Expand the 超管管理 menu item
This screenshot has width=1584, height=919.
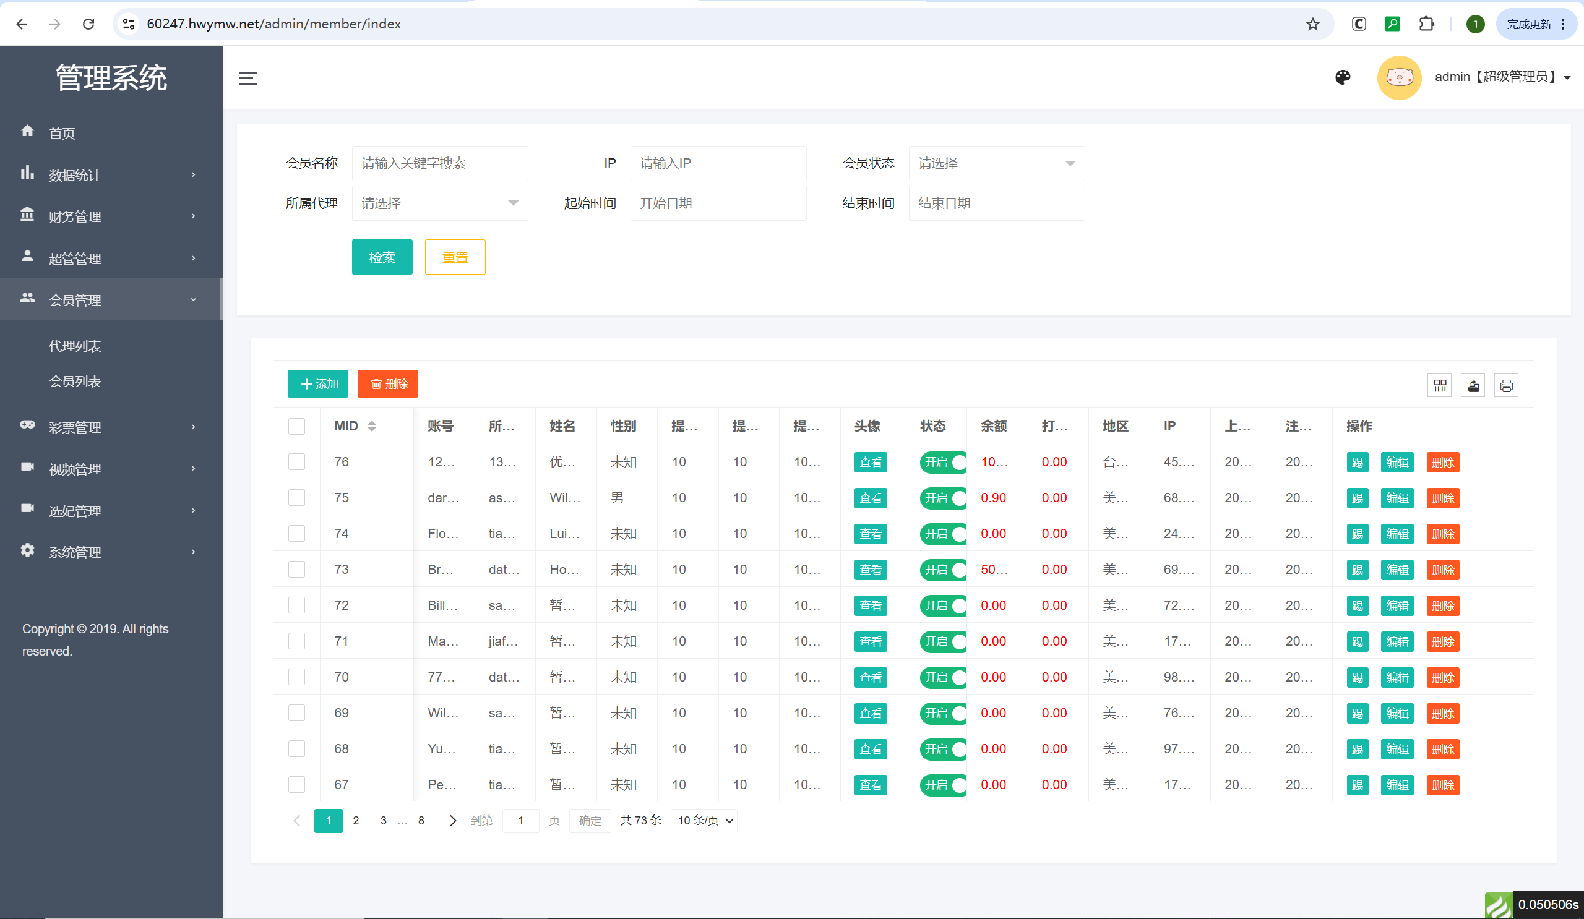point(111,257)
